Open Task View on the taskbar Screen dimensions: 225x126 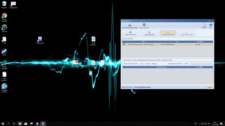(x=14, y=124)
